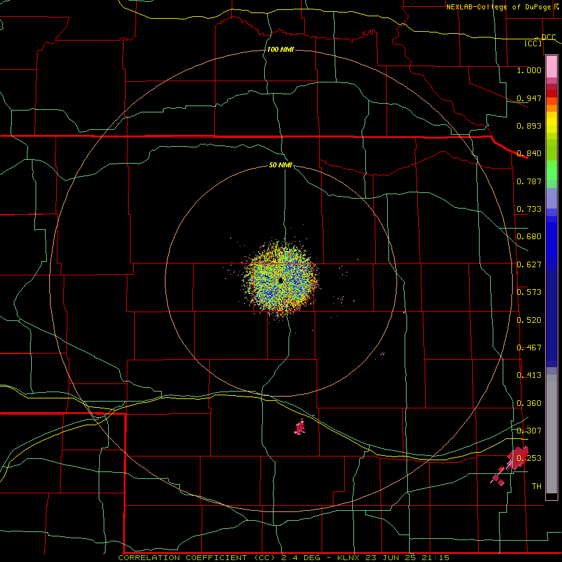562x562 pixels.
Task: Click the large red echo at southeast edge
Action: (x=518, y=458)
